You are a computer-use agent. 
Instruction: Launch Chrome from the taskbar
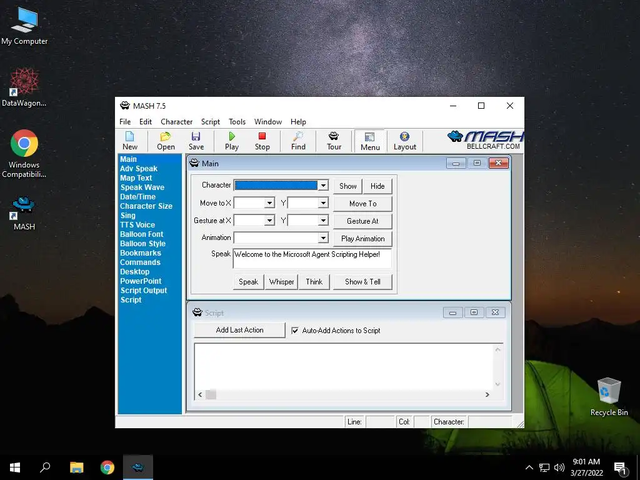tap(107, 467)
